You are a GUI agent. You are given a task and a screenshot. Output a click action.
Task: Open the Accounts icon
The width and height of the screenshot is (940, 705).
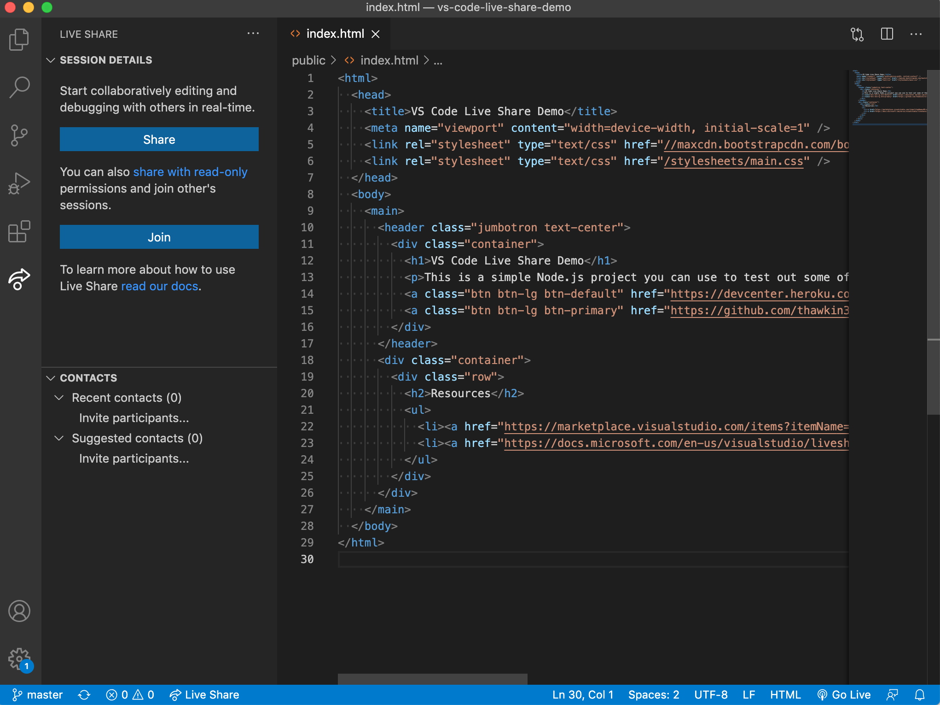pos(19,611)
